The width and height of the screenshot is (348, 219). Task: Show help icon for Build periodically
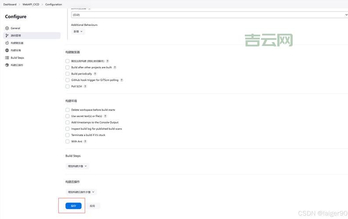point(95,74)
